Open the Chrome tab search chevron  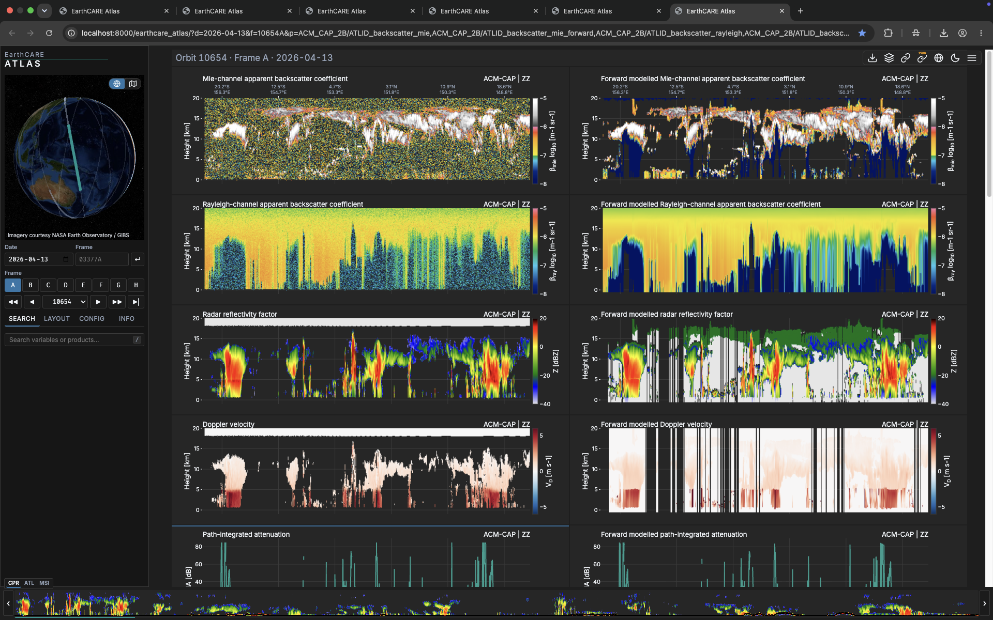pyautogui.click(x=44, y=10)
